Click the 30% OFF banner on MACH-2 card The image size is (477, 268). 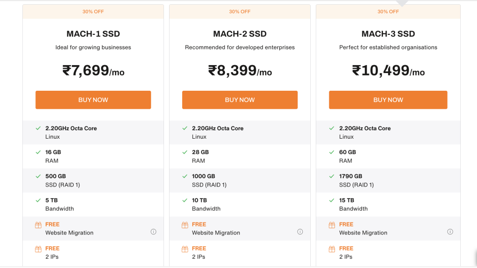[239, 11]
